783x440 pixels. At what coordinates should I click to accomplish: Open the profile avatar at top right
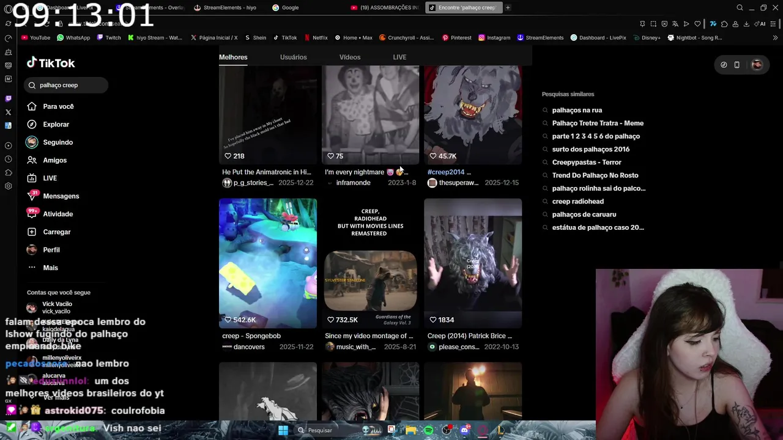point(757,65)
